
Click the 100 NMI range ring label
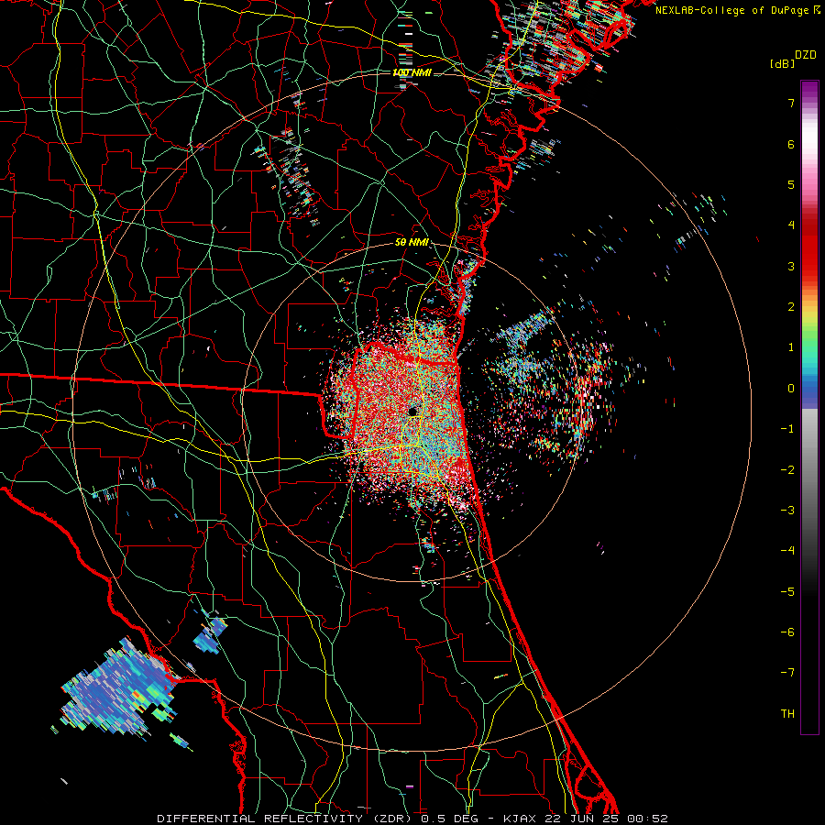pyautogui.click(x=412, y=72)
